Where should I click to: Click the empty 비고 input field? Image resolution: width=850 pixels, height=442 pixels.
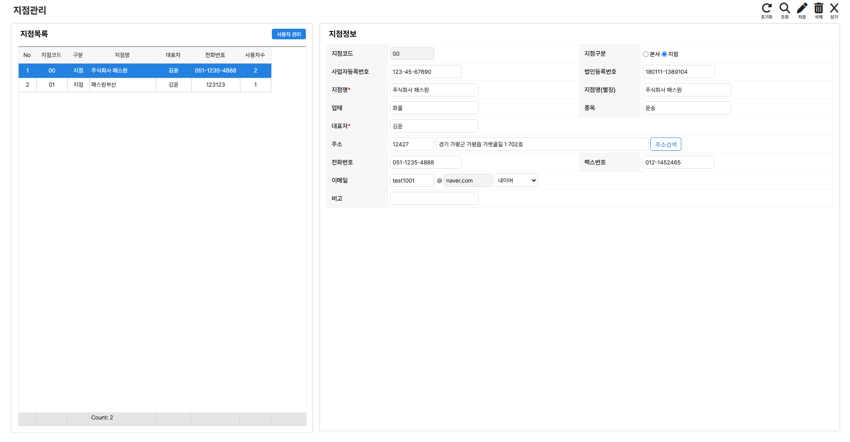[434, 198]
